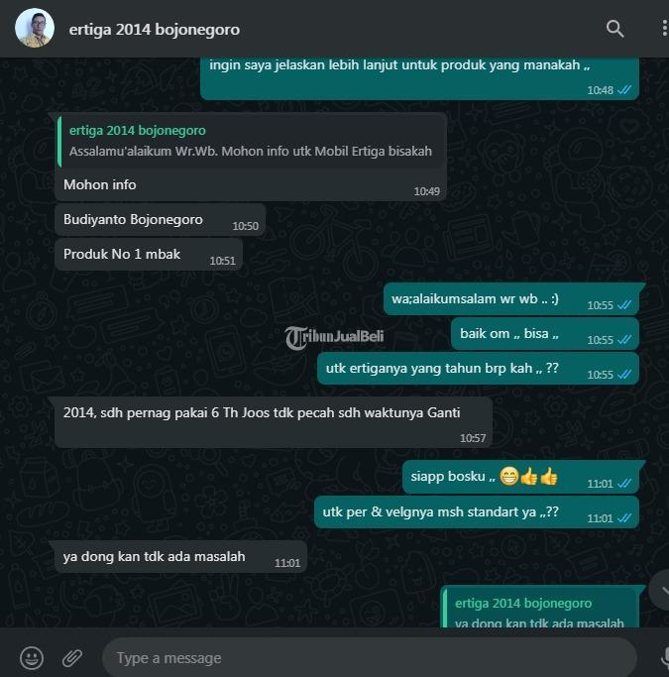Screen dimensions: 669x677
Task: Click the "Mohon info" message text
Action: 100,184
